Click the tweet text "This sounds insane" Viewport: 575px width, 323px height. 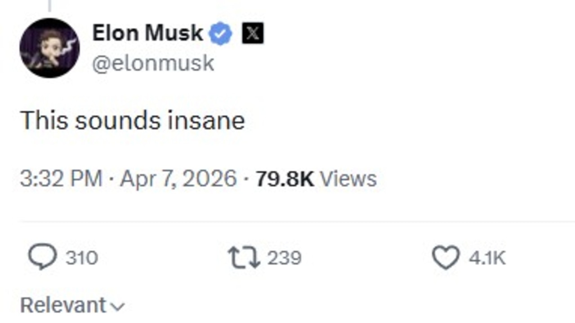pyautogui.click(x=133, y=121)
